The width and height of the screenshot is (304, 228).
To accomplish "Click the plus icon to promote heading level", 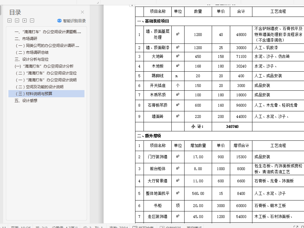I will tap(25, 21).
